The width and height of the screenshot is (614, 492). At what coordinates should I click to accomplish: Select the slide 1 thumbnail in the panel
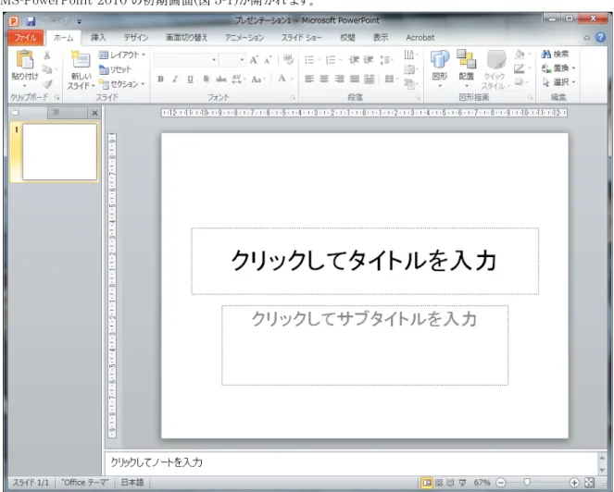click(x=59, y=152)
